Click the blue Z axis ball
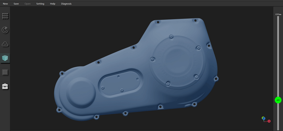Viewport: 283px width, 131px height. pyautogui.click(x=264, y=118)
